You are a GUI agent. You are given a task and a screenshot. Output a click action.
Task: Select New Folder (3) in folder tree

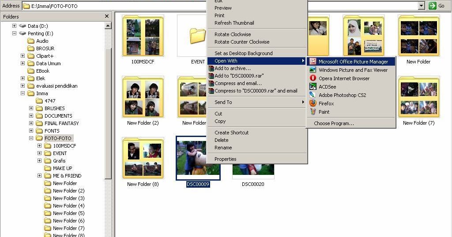click(68, 198)
